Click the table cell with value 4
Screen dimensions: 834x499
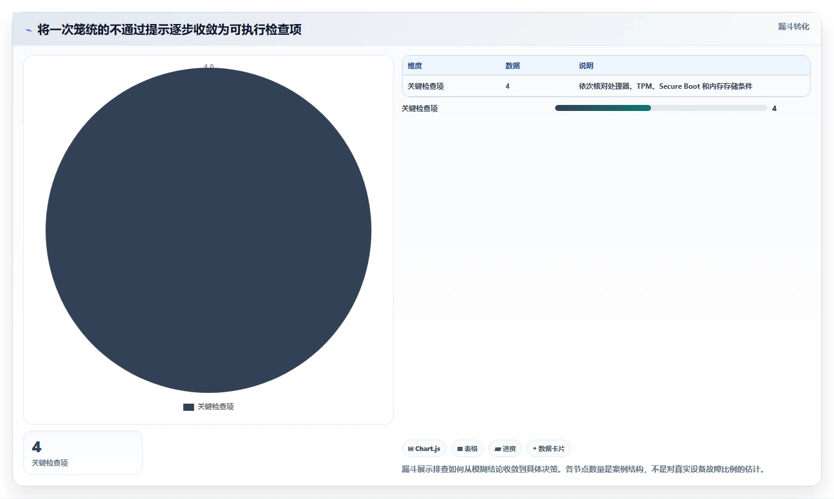point(508,86)
